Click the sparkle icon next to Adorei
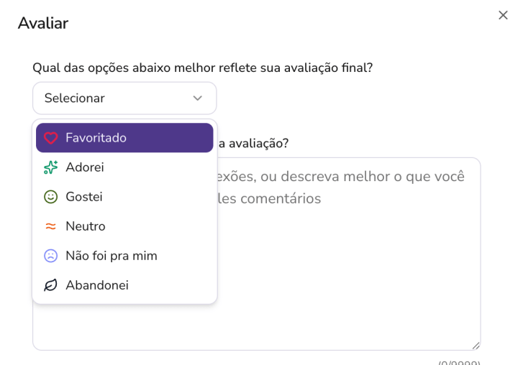The image size is (518, 365). tap(50, 167)
